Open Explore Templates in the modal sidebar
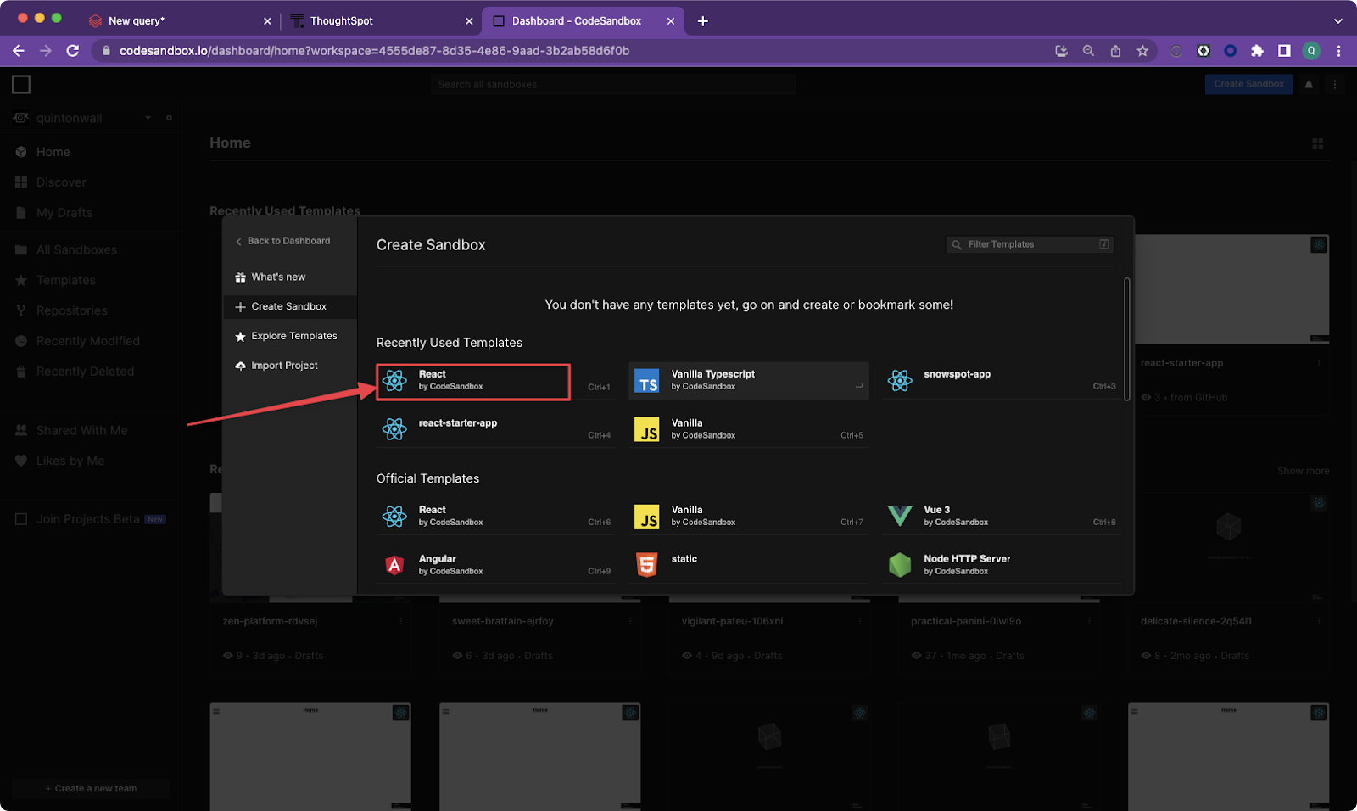This screenshot has width=1357, height=811. click(x=293, y=336)
